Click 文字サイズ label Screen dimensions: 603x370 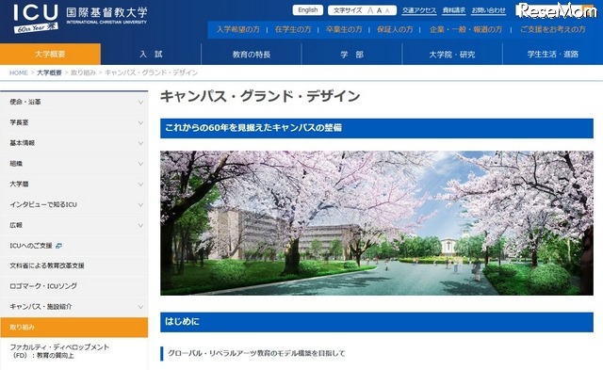tap(348, 10)
